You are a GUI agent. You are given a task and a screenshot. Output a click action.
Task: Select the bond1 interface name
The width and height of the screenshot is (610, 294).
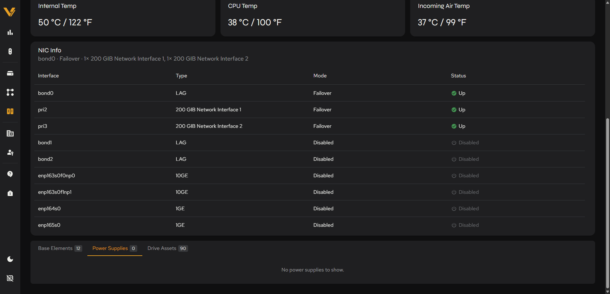coord(45,142)
